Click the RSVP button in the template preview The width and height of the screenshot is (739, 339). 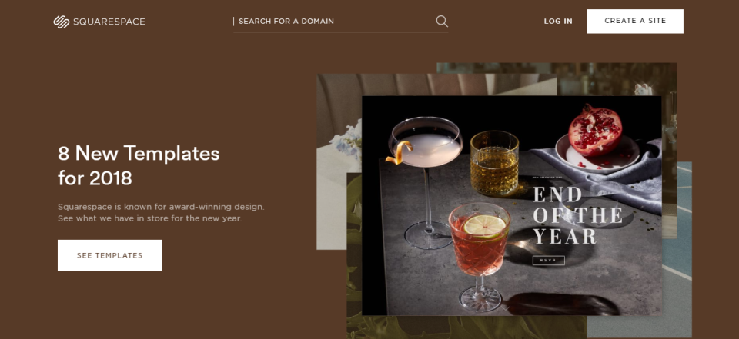tap(548, 261)
